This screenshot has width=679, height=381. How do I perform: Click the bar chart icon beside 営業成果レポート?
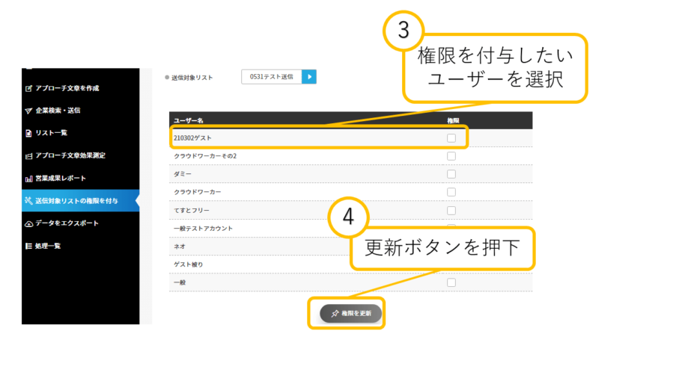(29, 179)
